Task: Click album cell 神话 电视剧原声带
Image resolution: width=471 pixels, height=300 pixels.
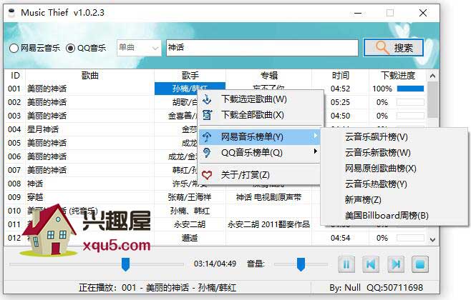Action: 268,197
